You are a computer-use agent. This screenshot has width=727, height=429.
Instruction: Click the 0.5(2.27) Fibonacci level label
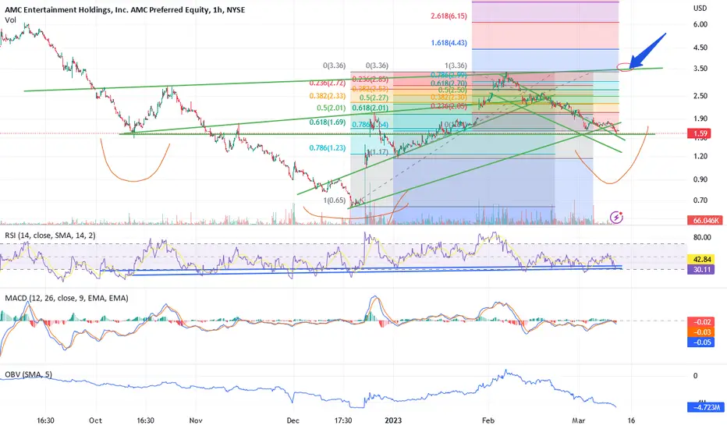tap(374, 97)
